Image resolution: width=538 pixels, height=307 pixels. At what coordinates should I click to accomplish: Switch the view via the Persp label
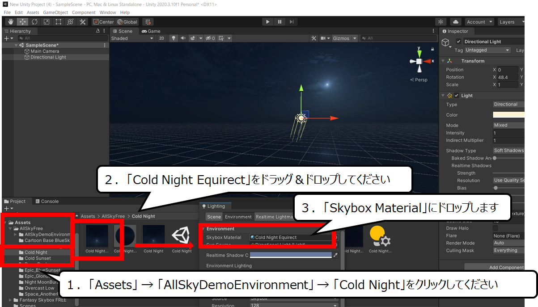click(419, 80)
